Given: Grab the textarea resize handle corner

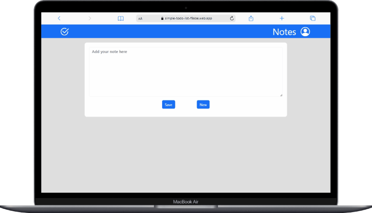Looking at the screenshot, I should [281, 95].
